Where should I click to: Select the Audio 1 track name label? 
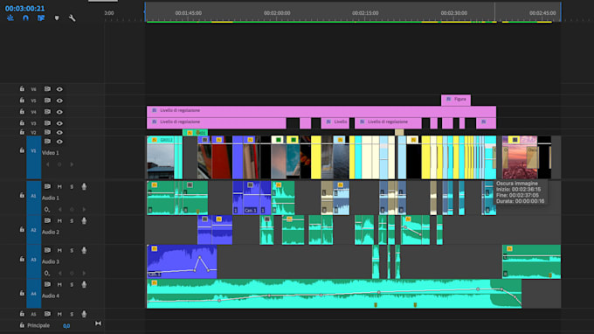click(x=51, y=198)
